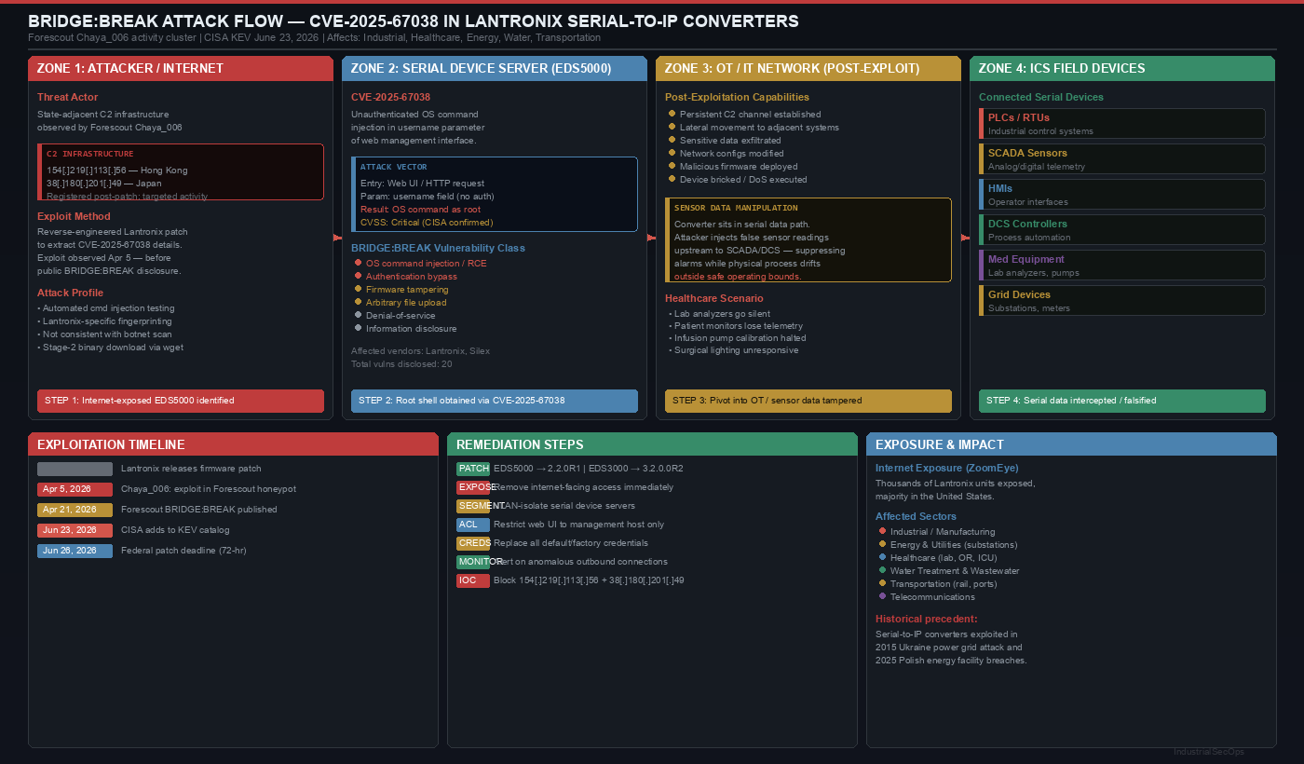Choose the MONITOR remediation tag
The width and height of the screenshot is (1304, 764).
point(473,562)
